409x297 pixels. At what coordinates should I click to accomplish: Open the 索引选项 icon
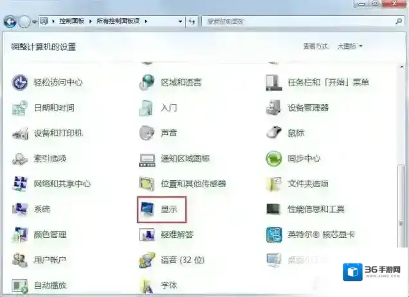(20, 159)
